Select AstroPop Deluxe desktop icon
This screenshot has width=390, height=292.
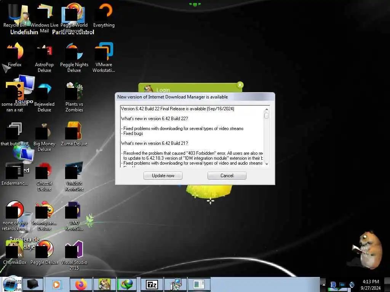44,58
